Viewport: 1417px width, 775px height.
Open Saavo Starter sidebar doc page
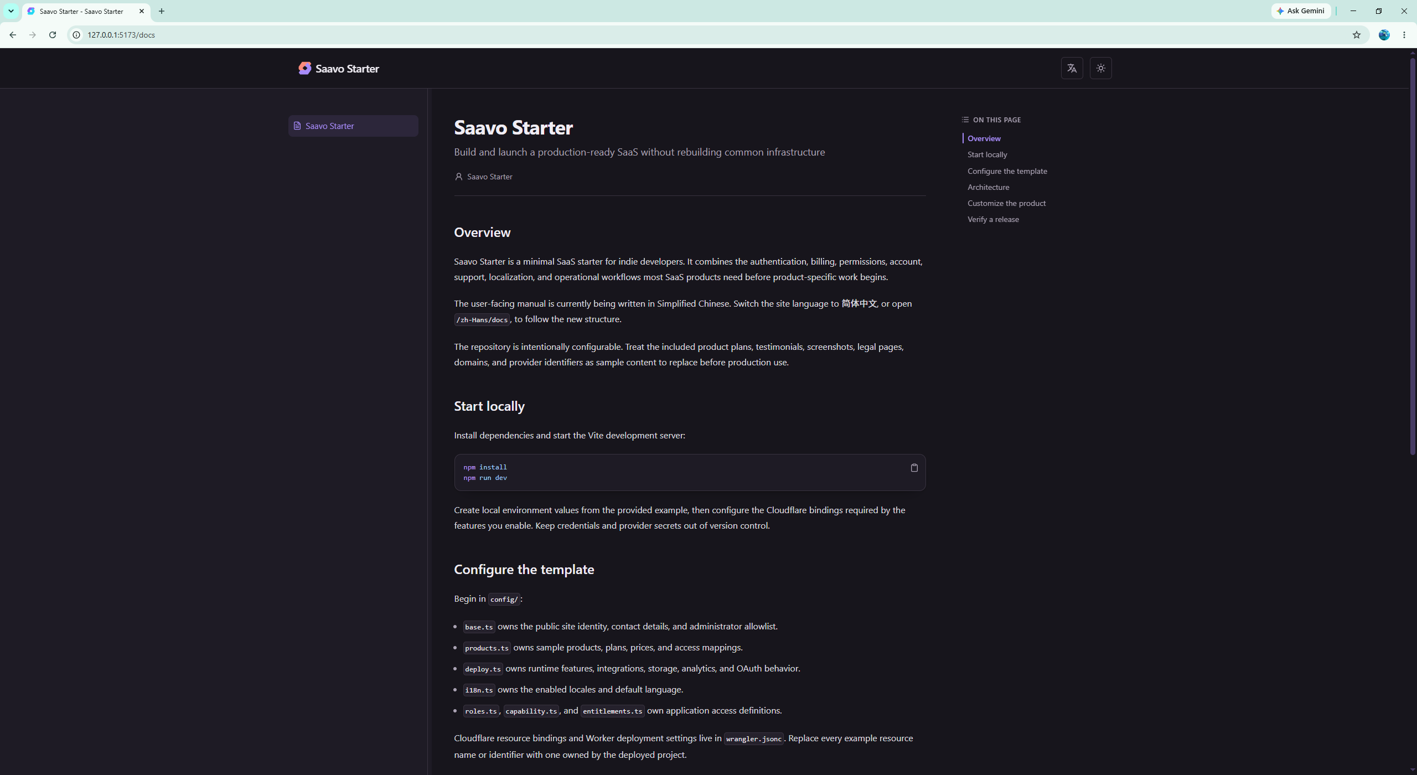pyautogui.click(x=353, y=126)
